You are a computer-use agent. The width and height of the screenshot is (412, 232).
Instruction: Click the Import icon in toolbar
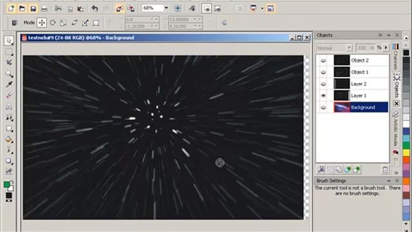[120, 8]
